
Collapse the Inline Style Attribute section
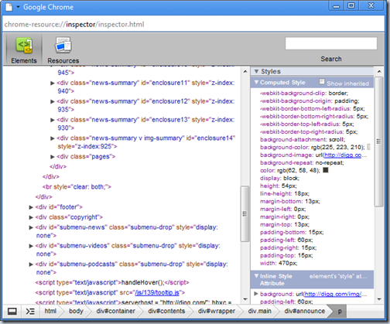[x=256, y=276]
